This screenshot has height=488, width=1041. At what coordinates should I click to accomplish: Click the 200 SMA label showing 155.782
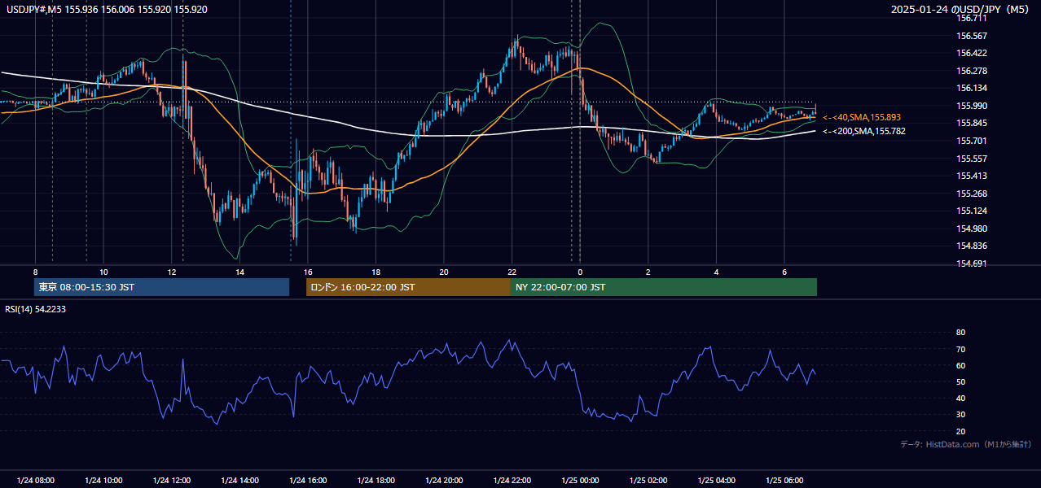coord(864,131)
